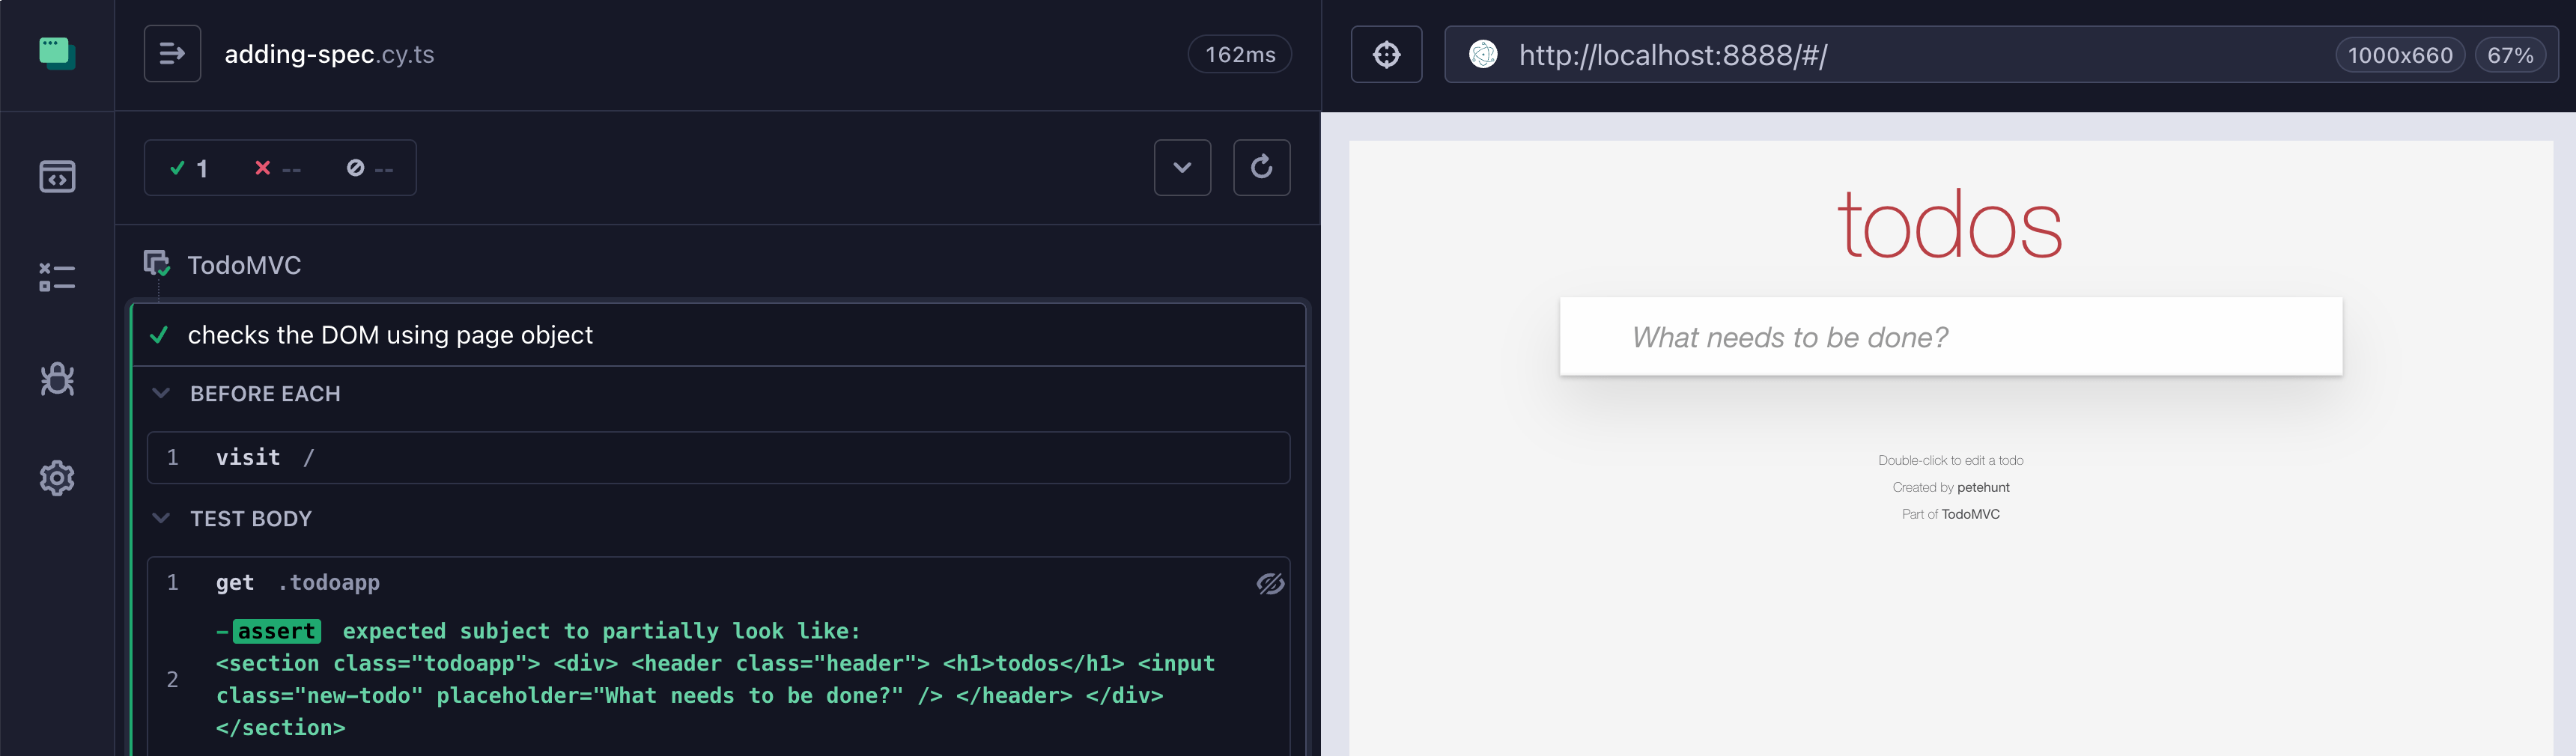Click the passed tests checkmark count
The width and height of the screenshot is (2576, 756).
[x=190, y=168]
